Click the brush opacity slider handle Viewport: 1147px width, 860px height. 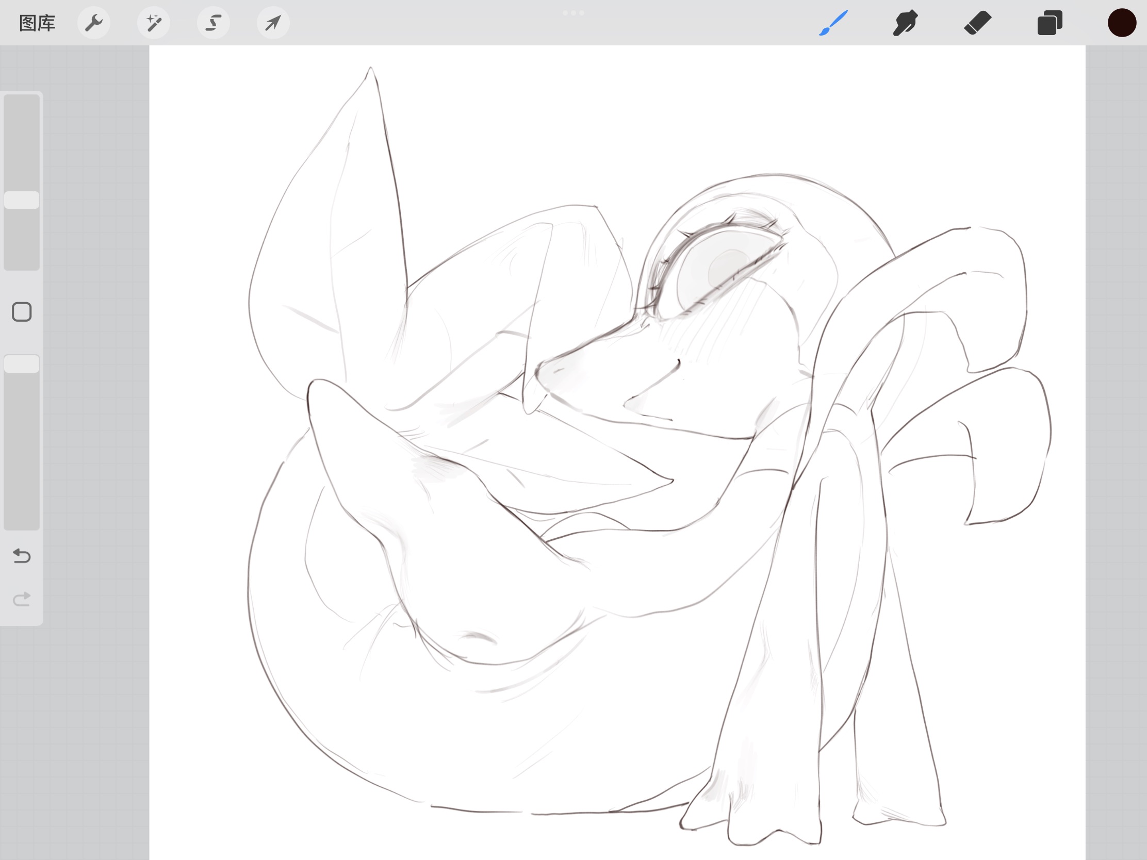point(22,364)
